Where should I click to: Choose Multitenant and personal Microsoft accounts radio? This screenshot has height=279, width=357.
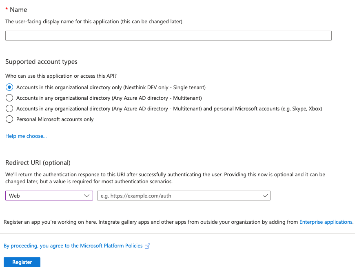pyautogui.click(x=9, y=108)
